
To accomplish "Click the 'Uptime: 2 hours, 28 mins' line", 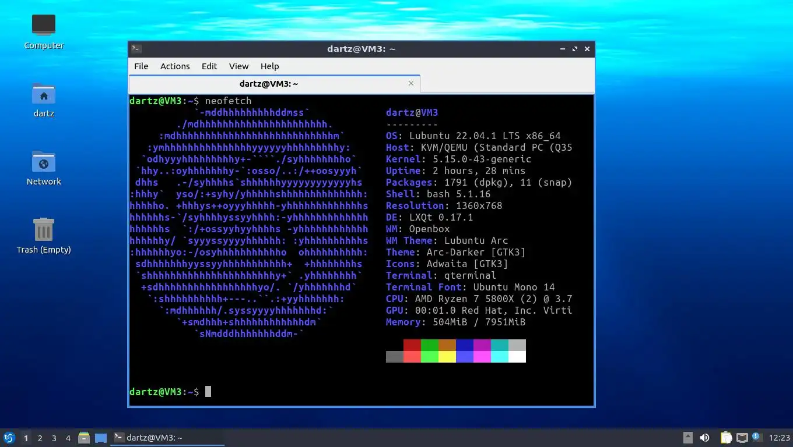I will (x=455, y=171).
